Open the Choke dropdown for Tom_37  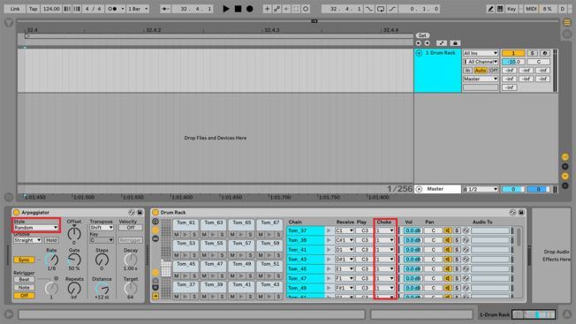click(x=384, y=230)
